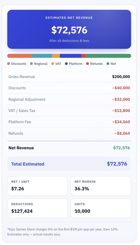This screenshot has height=245, width=140.
Task: Click the green Net segment of the breakdown bar
Action: click(x=109, y=56)
